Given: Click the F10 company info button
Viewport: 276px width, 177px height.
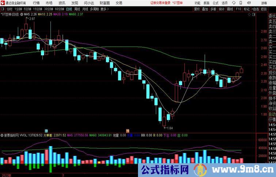Looking at the screenshot, I should (238, 9).
